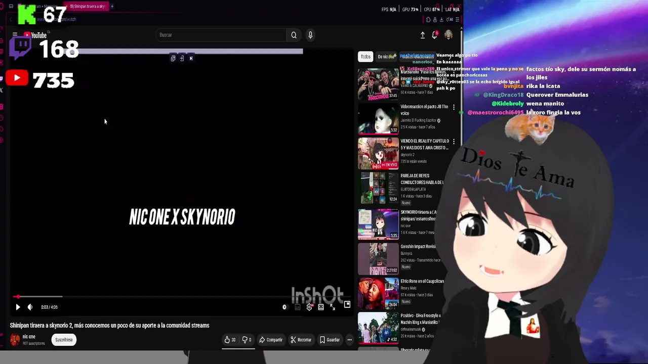648x364 pixels.
Task: Select the De nic one filter chip
Action: point(386,57)
